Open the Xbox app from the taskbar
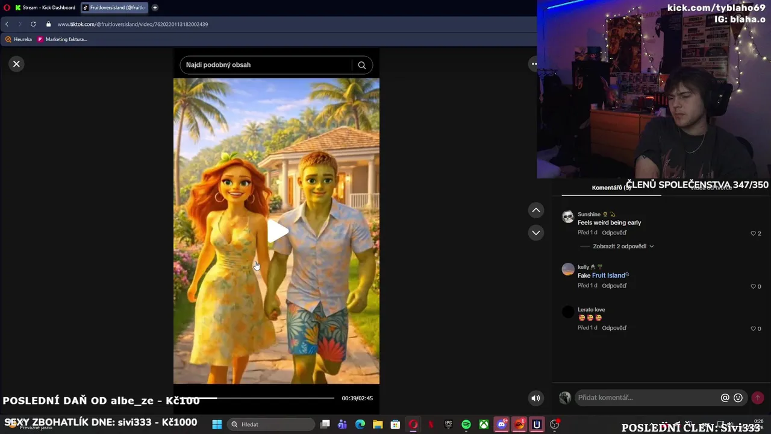 (x=484, y=424)
